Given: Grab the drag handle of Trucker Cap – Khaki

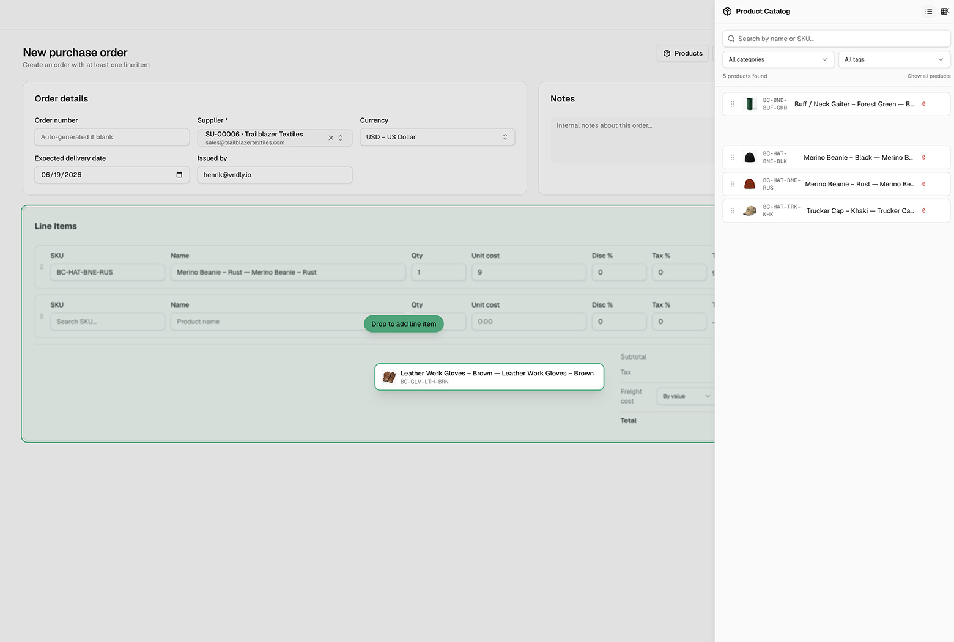Looking at the screenshot, I should click(x=733, y=211).
